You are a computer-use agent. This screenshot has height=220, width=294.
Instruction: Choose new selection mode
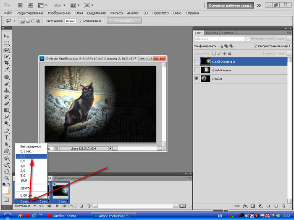click(22, 21)
